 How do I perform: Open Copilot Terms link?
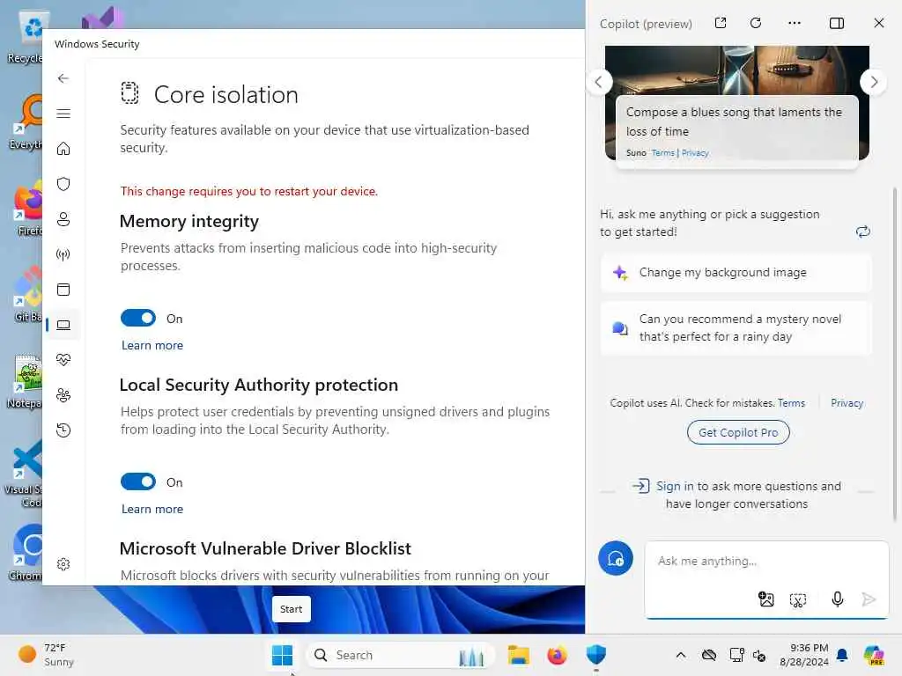pyautogui.click(x=792, y=403)
